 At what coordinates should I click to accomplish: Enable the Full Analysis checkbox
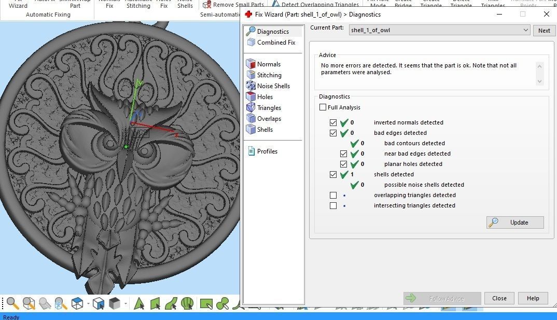[x=323, y=107]
